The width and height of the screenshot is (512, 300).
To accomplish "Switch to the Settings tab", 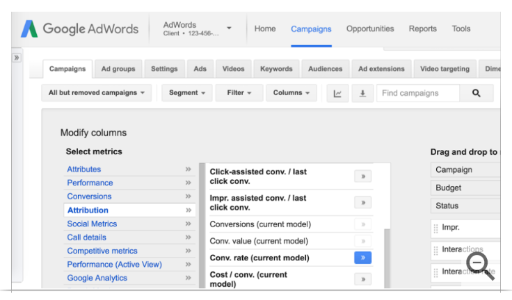I will pyautogui.click(x=164, y=69).
